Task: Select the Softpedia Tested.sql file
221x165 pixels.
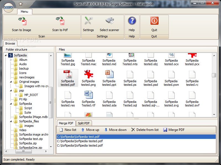Action: 130,99
